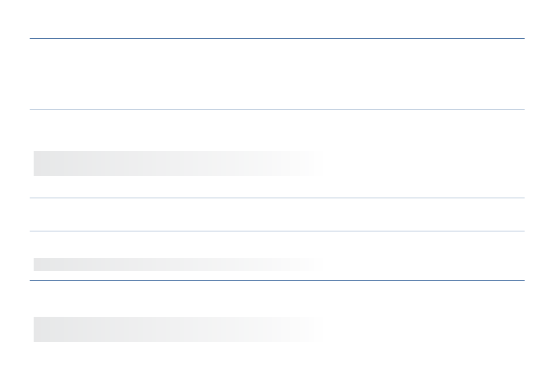Click the third blue horizontal divider line

click(277, 198)
